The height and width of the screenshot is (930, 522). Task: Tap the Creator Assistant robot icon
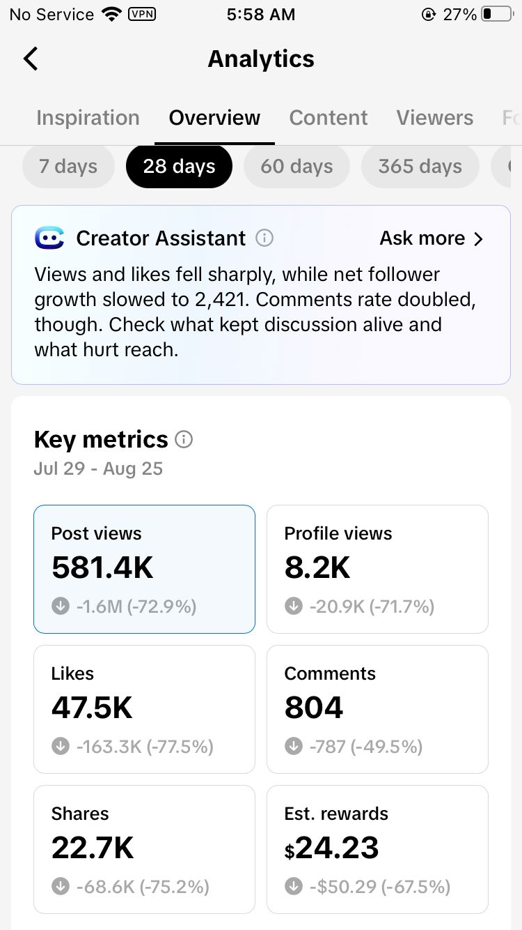click(49, 238)
